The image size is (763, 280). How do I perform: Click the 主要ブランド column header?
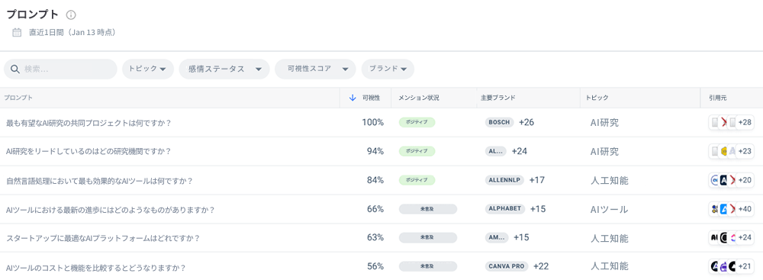tap(497, 98)
